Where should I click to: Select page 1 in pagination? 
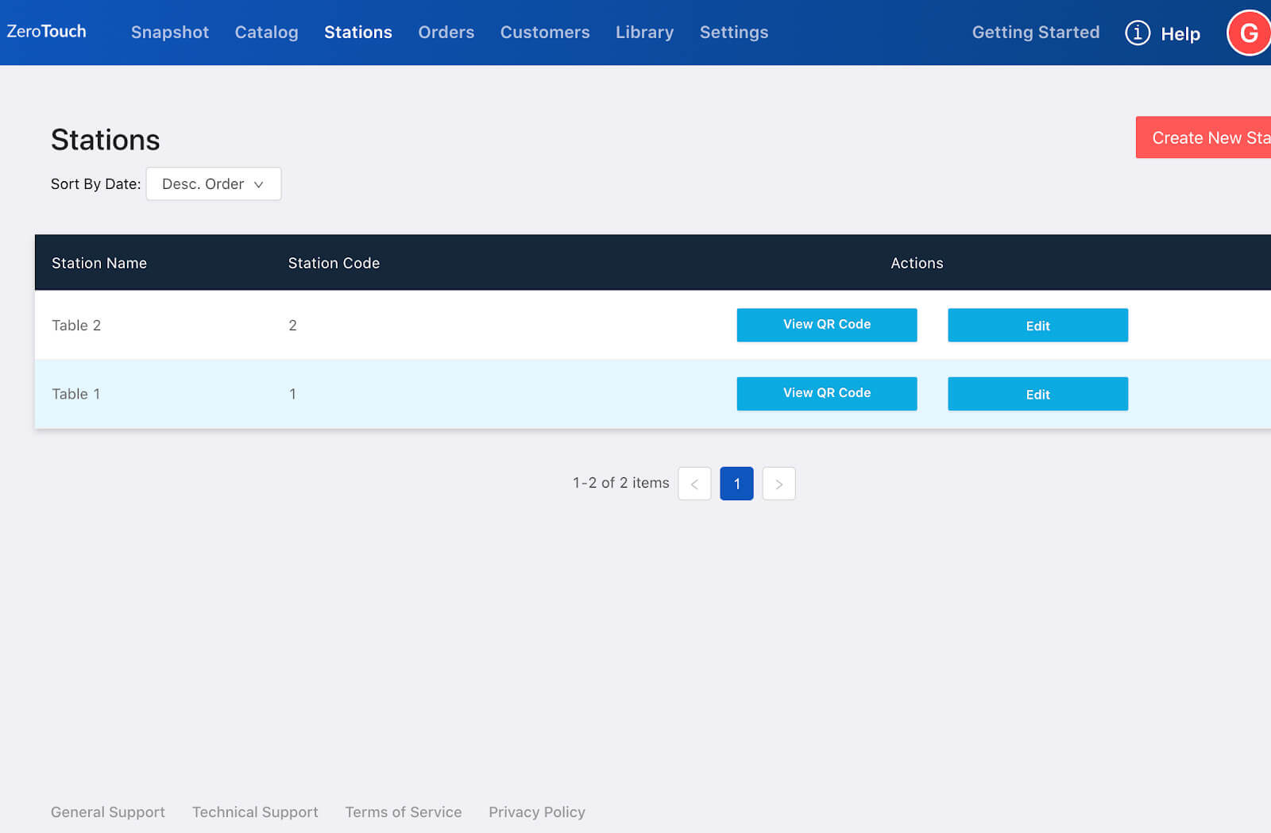(736, 484)
